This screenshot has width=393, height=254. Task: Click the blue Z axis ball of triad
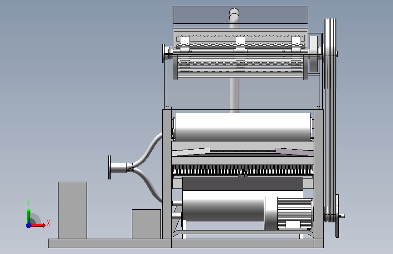tap(29, 225)
